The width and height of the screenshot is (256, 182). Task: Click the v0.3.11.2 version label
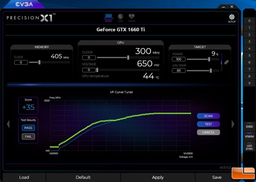coord(225,167)
